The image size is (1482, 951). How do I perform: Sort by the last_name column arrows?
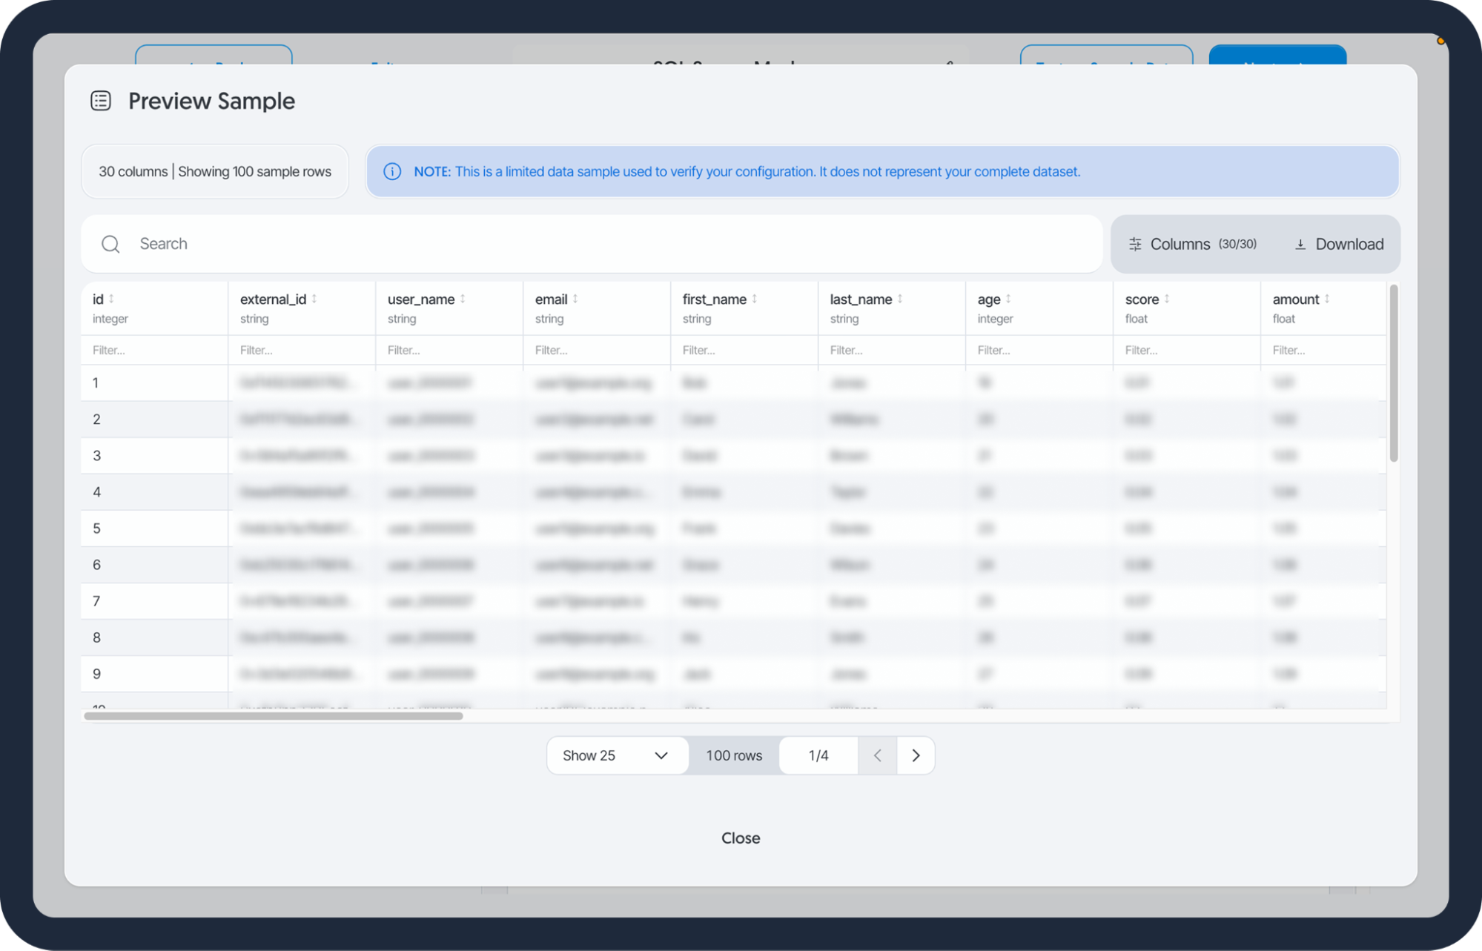coord(900,299)
